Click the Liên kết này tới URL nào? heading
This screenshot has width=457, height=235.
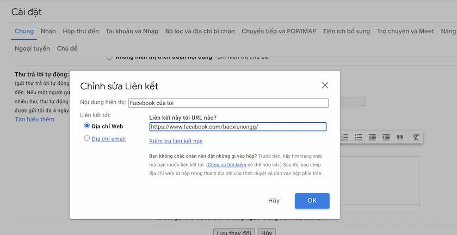[x=183, y=118]
